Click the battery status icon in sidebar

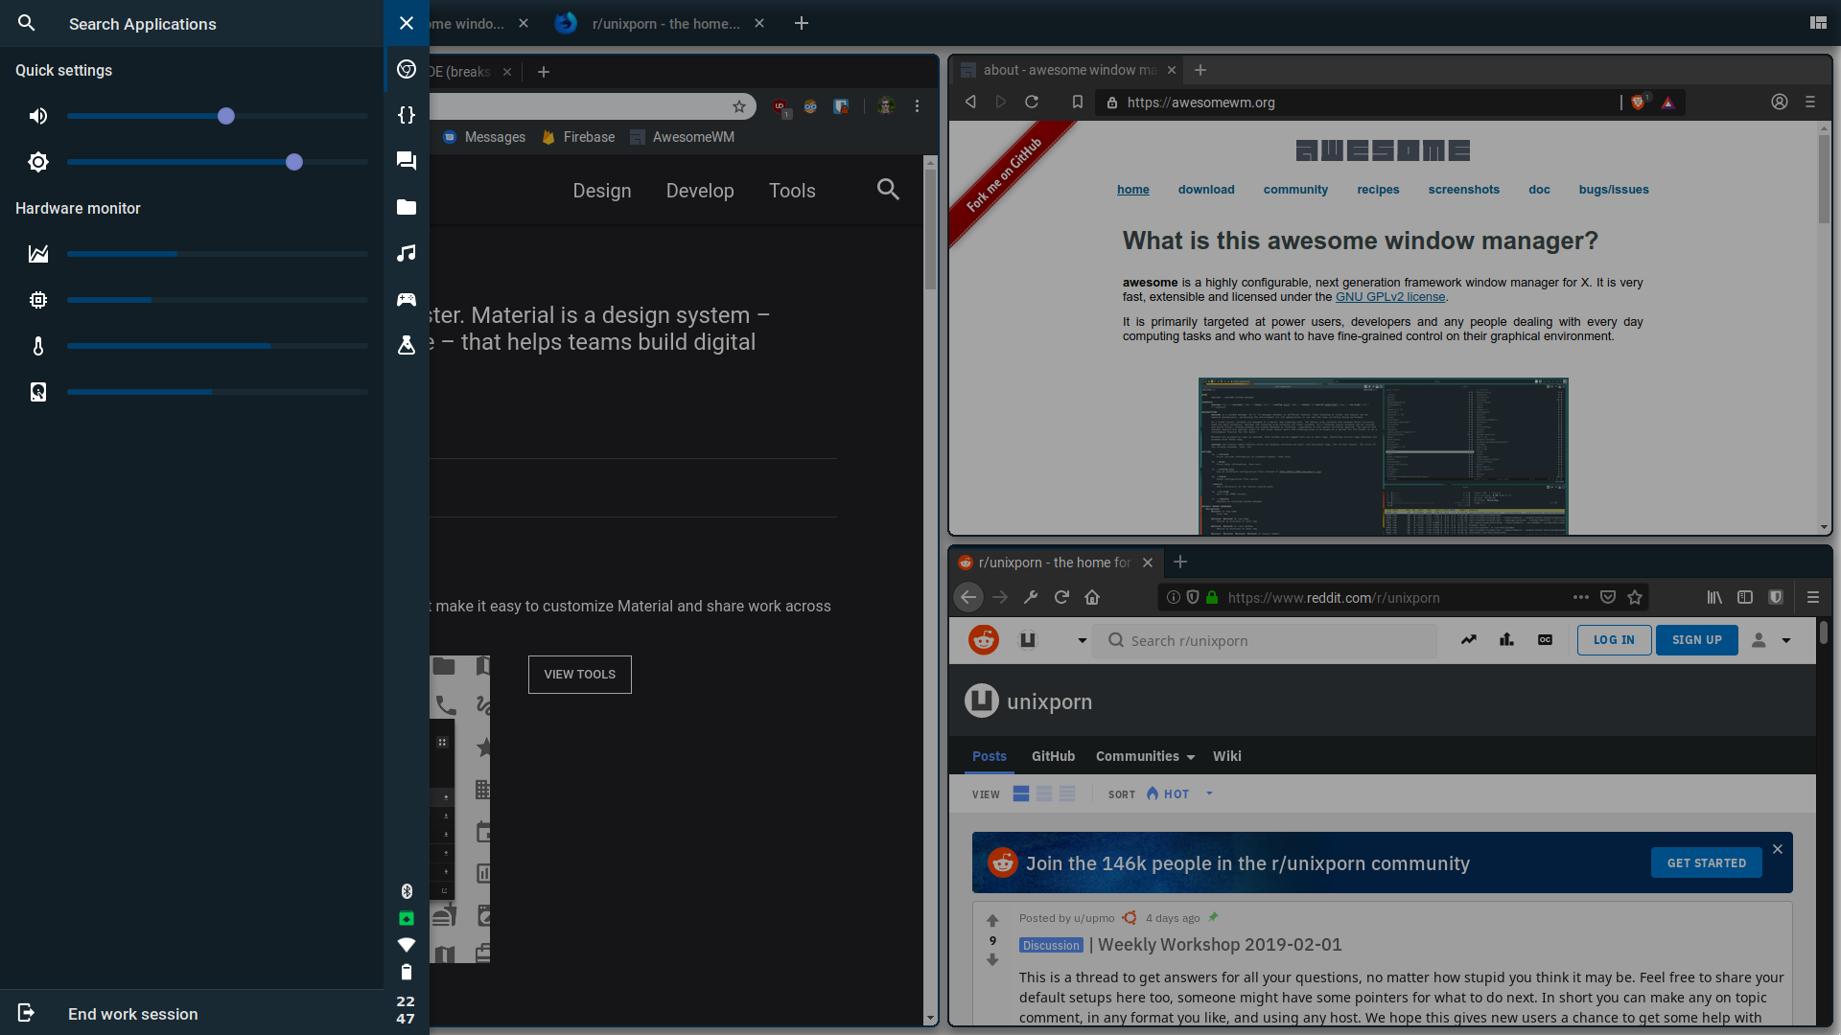[407, 972]
